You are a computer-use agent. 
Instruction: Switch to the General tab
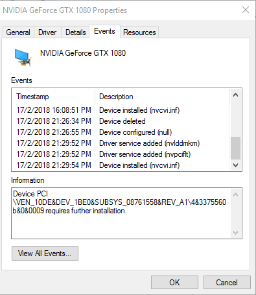pyautogui.click(x=18, y=32)
